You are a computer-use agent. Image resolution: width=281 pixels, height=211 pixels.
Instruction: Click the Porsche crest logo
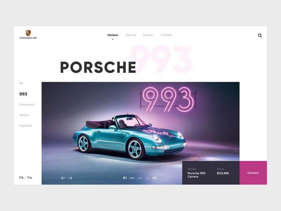coord(28,34)
